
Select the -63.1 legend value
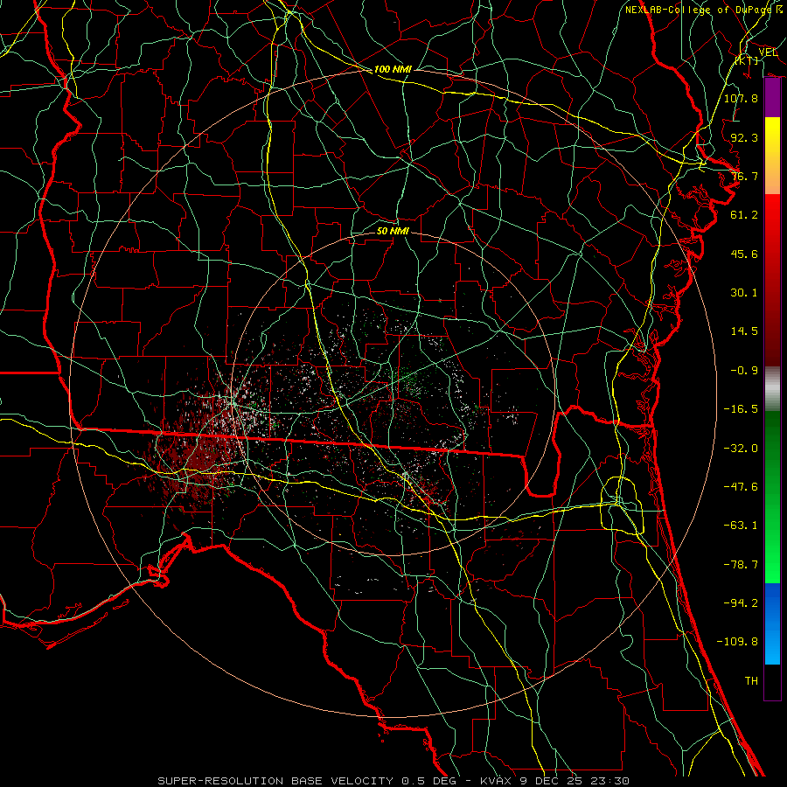tap(741, 526)
